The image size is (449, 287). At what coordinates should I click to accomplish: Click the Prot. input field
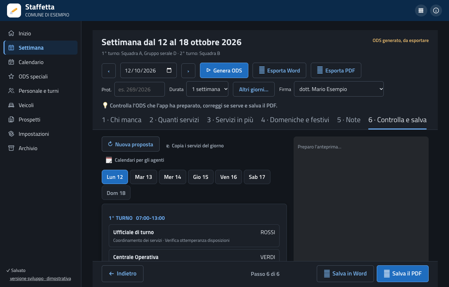point(140,89)
